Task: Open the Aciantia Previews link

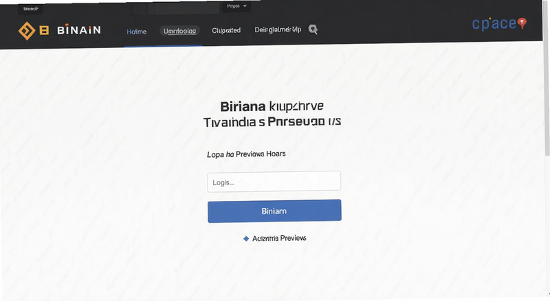Action: (x=279, y=239)
